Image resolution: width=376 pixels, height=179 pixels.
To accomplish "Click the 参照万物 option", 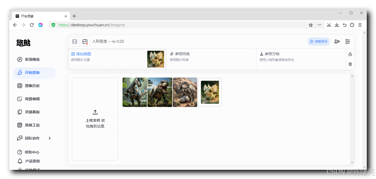I will point(270,54).
